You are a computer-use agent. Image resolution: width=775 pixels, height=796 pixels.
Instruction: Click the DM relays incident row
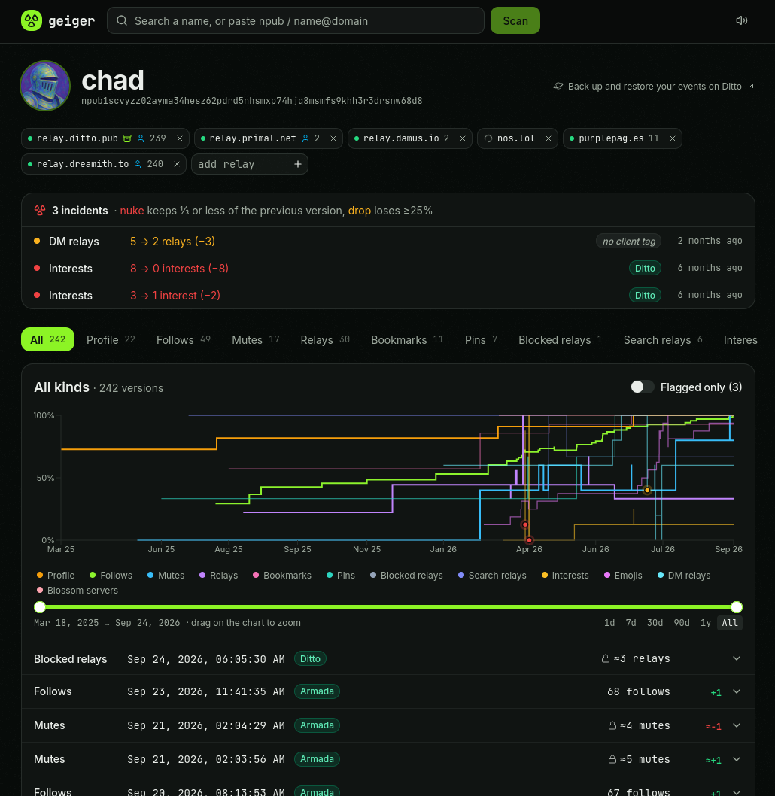coord(388,242)
